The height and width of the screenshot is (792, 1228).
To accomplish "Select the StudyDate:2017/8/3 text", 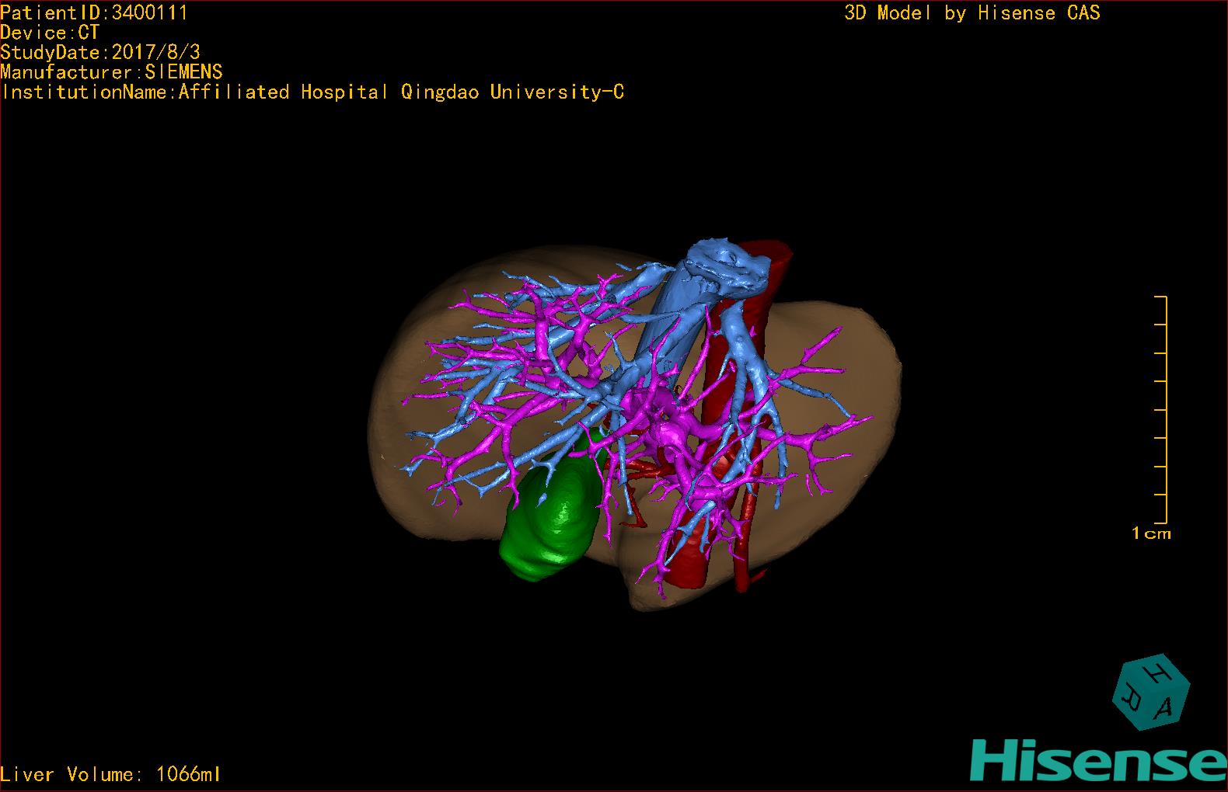I will [x=100, y=52].
